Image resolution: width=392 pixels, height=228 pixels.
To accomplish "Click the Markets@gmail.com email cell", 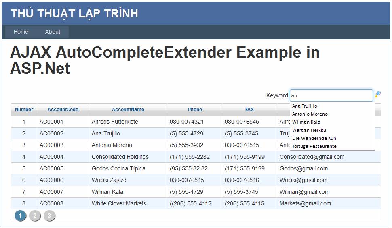I will [329, 203].
